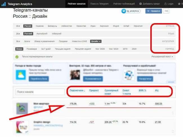Screen dimensions: 183x137
Task: Toggle only confirmed channels filter
Action: pos(37,57)
